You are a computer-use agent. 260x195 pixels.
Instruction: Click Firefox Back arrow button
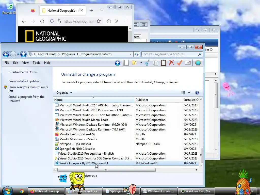(24, 21)
